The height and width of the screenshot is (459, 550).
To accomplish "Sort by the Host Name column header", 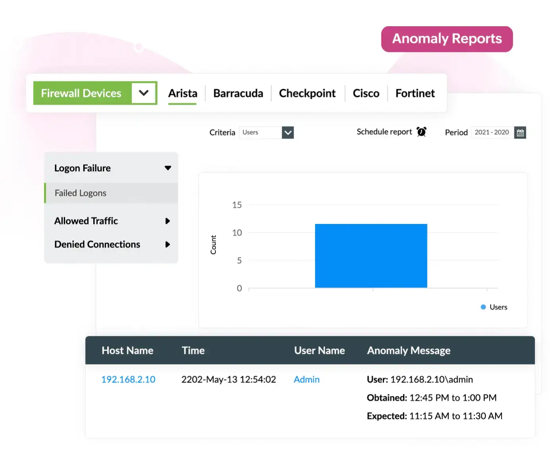I will tap(127, 350).
